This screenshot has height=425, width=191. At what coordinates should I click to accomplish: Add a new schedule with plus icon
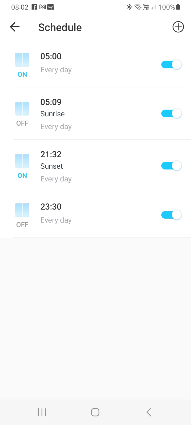(178, 27)
